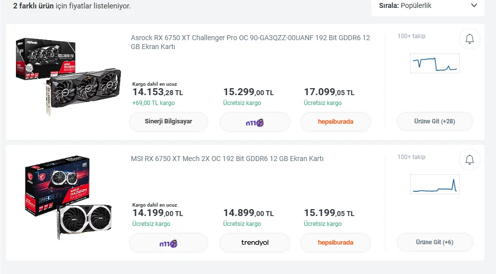The height and width of the screenshot is (274, 496).
Task: Toggle price alert bell for MSI RX 6750 XT
Action: click(469, 160)
